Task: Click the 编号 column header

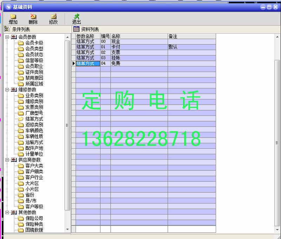Action: (x=105, y=36)
